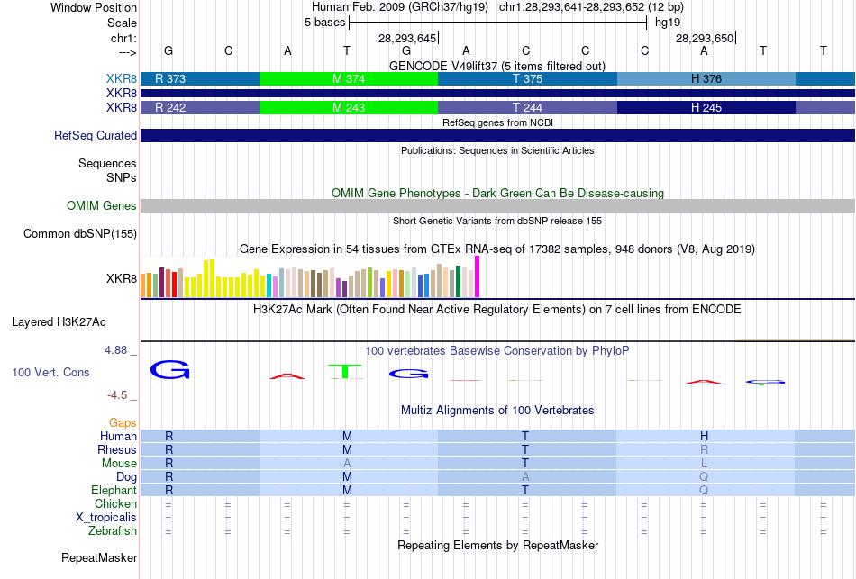
Task: Click the -4.5 PhyloP lower scale value
Action: click(x=117, y=395)
